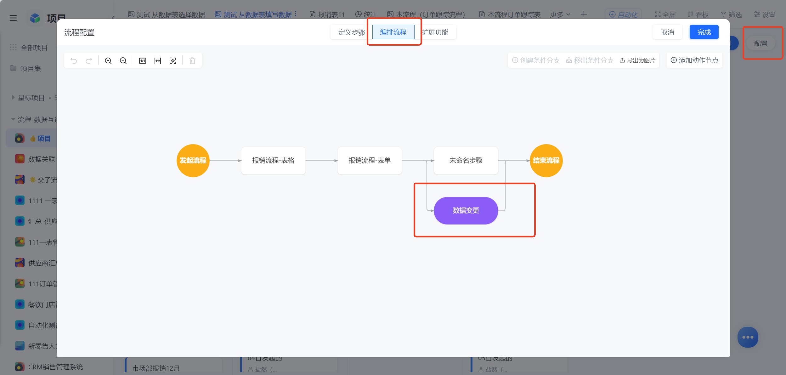786x375 pixels.
Task: Click the 完成 button
Action: [704, 32]
